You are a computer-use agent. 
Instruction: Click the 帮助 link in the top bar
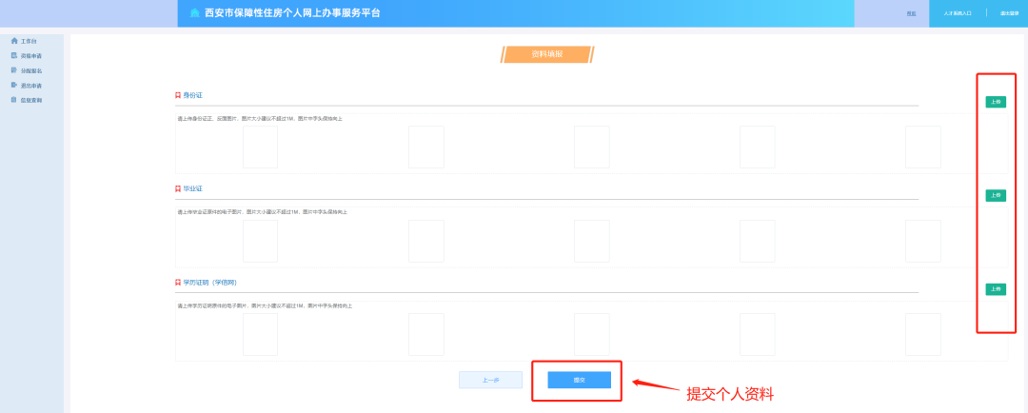(x=911, y=13)
